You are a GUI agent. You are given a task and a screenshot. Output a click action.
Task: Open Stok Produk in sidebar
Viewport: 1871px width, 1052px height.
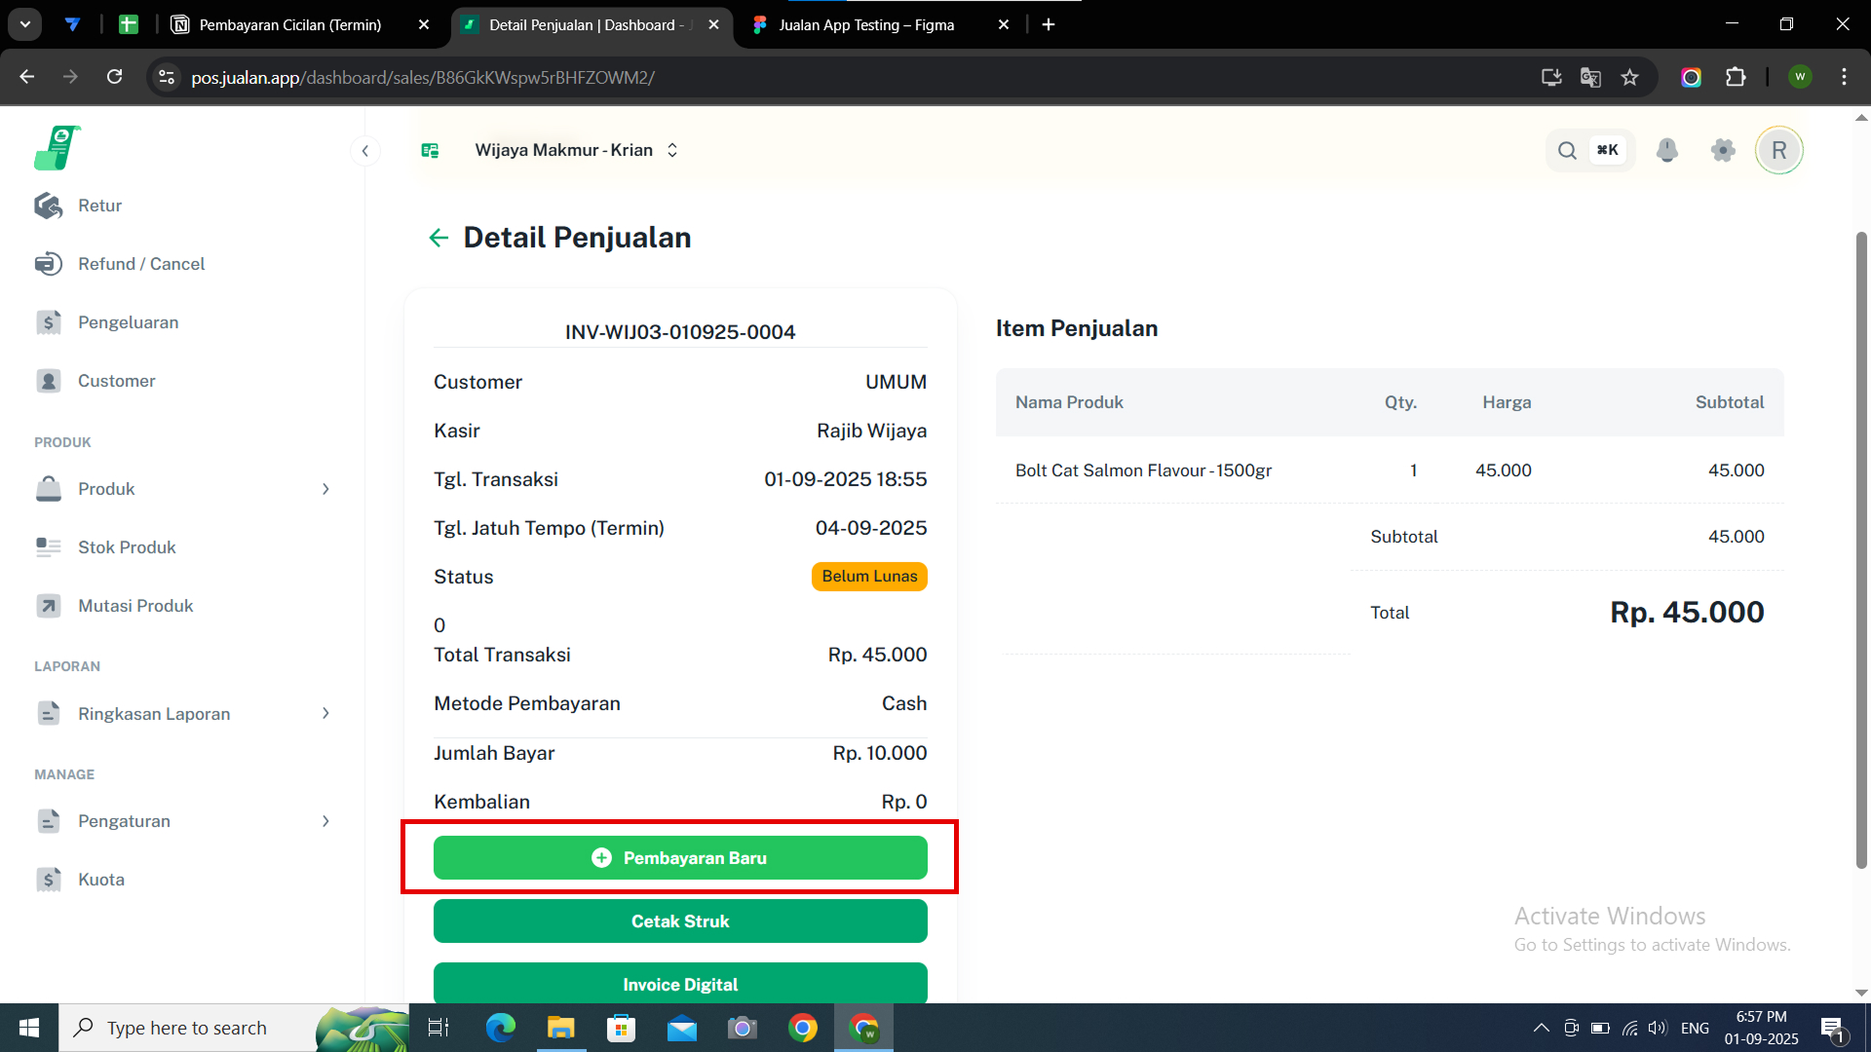coord(127,547)
